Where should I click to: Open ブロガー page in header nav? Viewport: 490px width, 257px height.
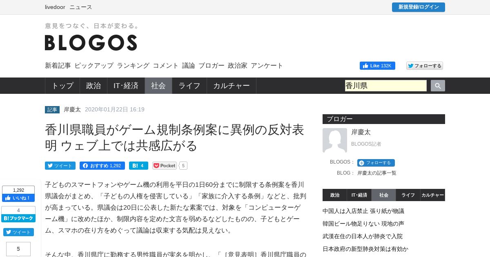click(x=212, y=65)
